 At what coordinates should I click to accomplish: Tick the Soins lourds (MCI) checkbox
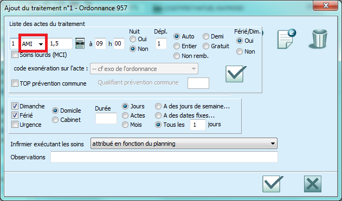click(15, 55)
